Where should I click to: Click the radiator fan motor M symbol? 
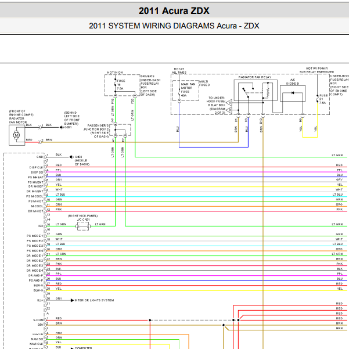[x=16, y=135]
